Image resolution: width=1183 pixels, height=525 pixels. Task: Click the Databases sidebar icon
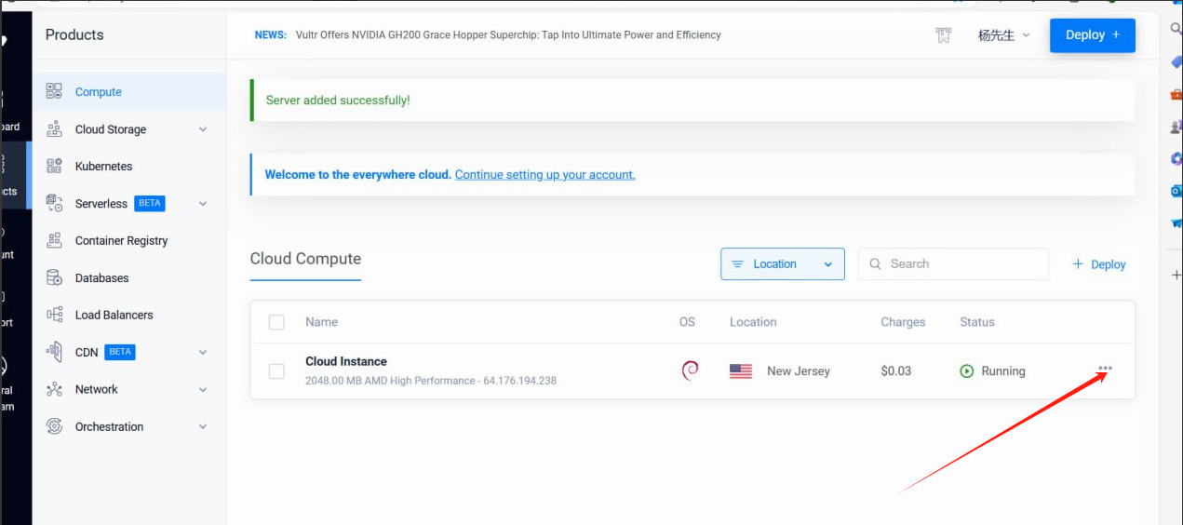(55, 278)
